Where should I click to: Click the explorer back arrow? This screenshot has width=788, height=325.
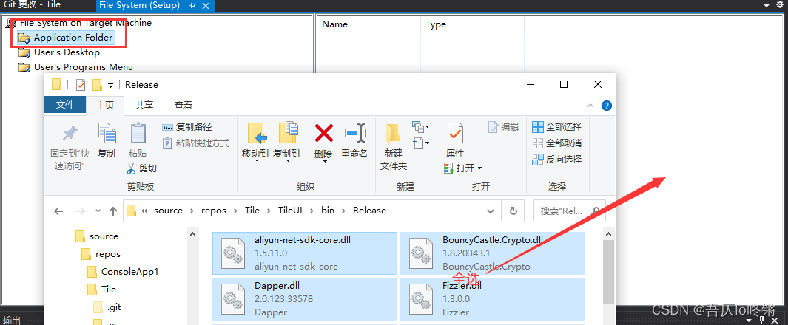click(x=58, y=211)
